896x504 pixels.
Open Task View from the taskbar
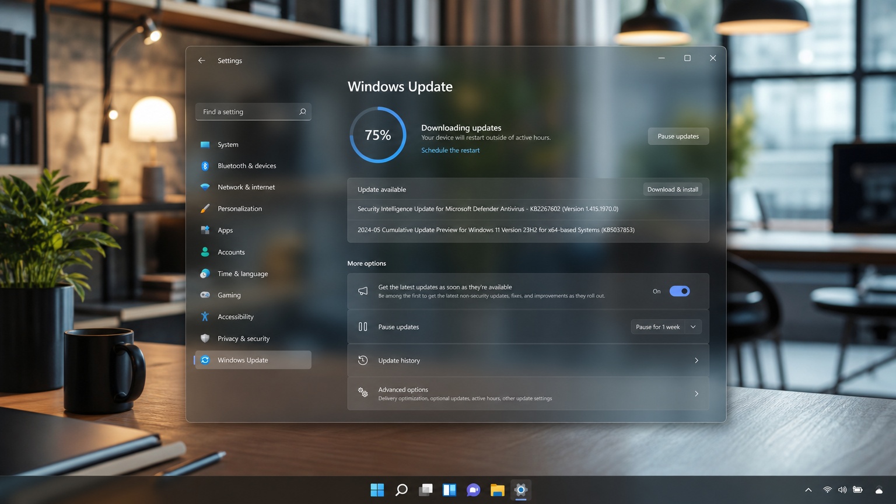[x=426, y=490]
